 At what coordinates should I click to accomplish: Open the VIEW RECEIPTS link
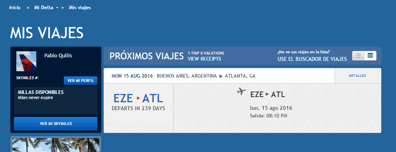[204, 59]
